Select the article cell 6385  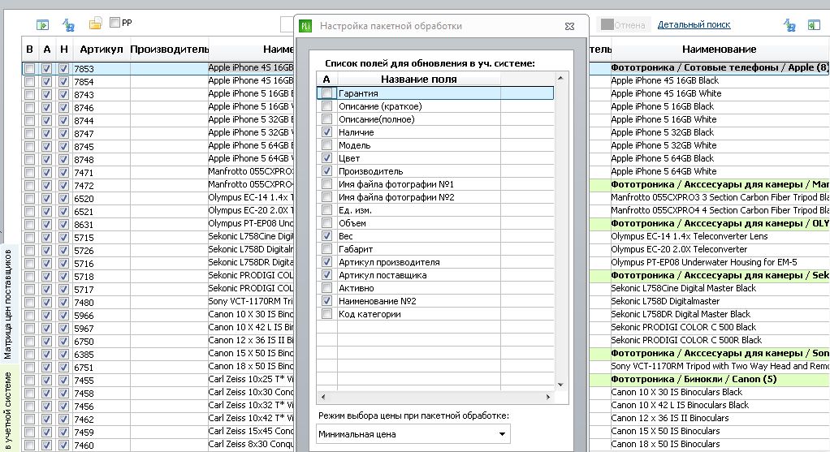pos(101,354)
